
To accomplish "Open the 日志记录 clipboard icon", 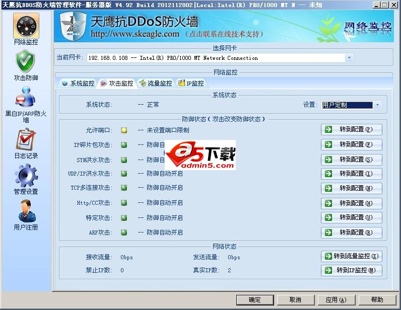I will click(26, 140).
